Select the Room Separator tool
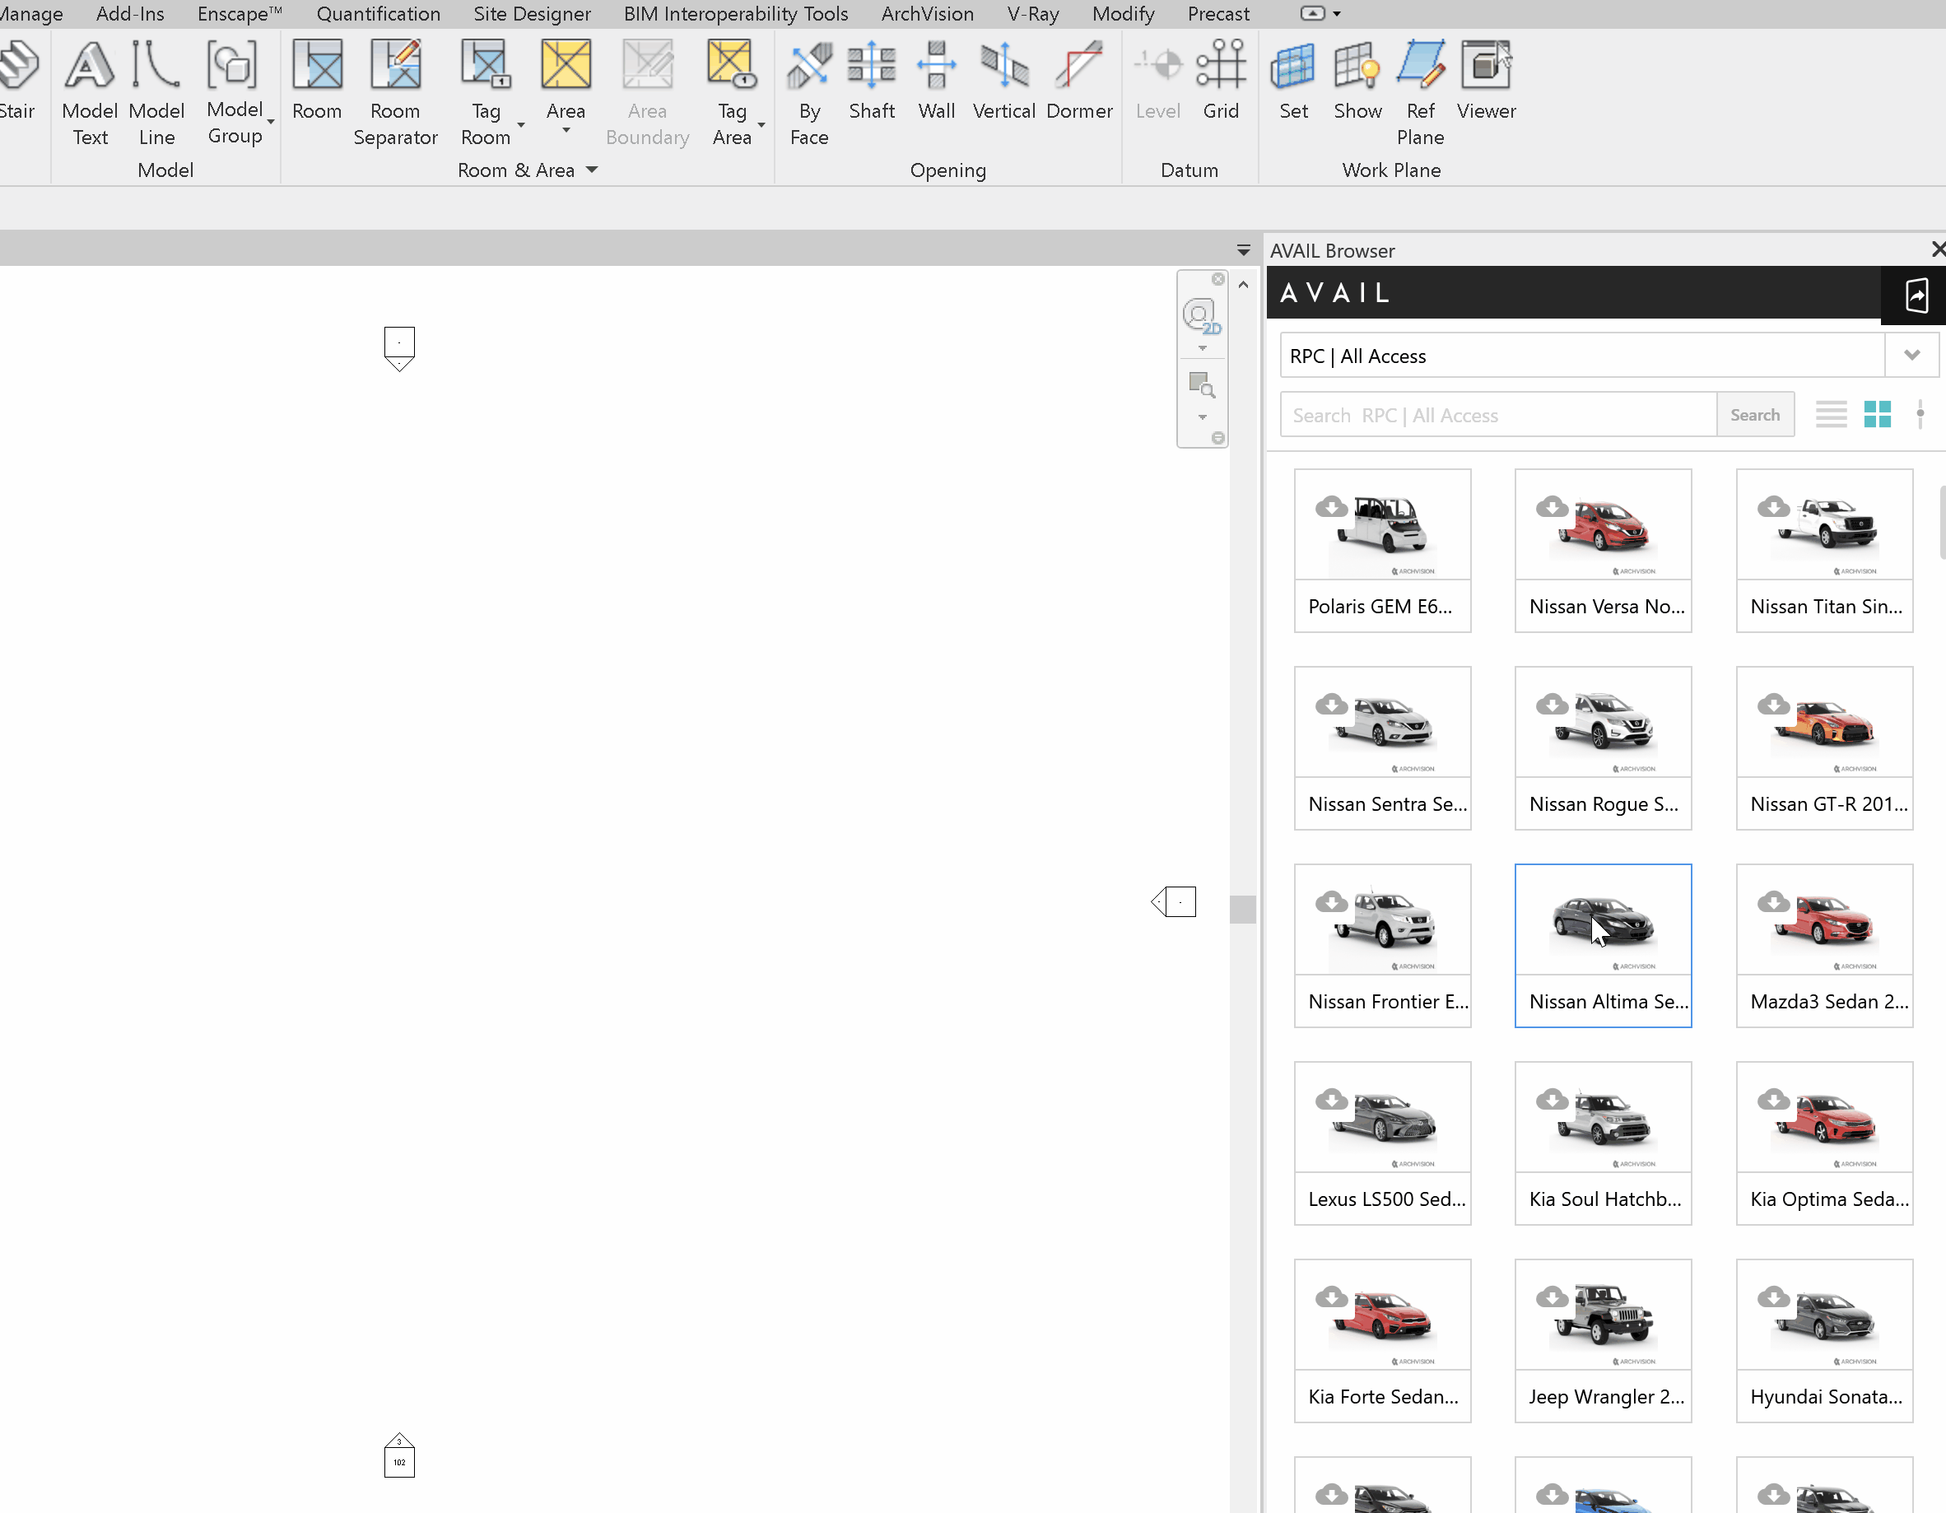 tap(396, 93)
